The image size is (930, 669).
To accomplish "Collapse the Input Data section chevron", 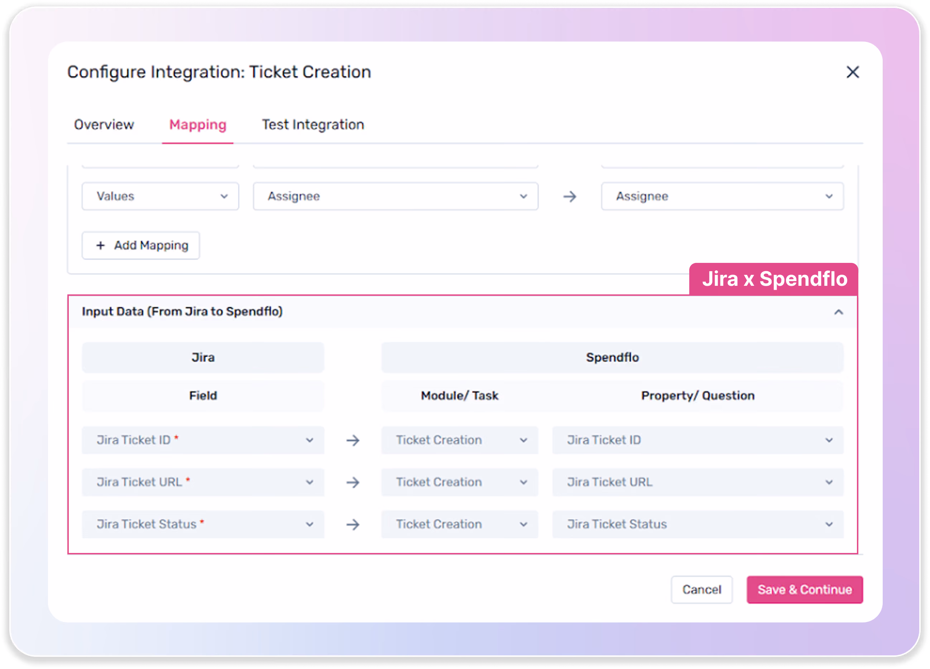I will [839, 312].
